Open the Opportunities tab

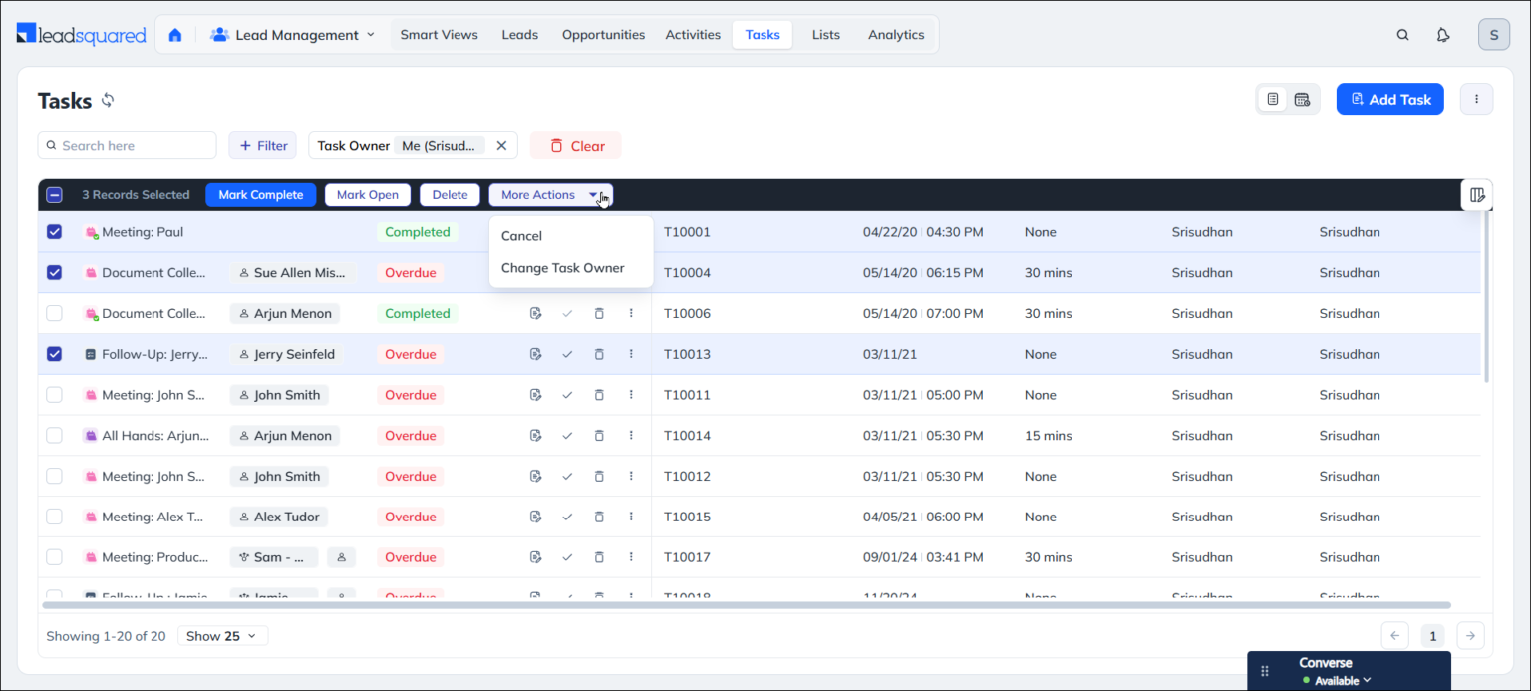pyautogui.click(x=603, y=35)
